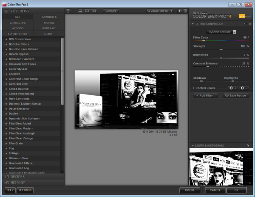The image size is (255, 197).
Task: Click the Filterlist header icon
Action: pyautogui.click(x=6, y=11)
